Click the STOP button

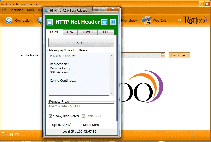click(x=81, y=43)
